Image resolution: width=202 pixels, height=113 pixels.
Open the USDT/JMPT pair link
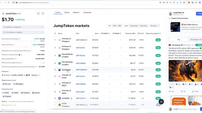point(80,92)
